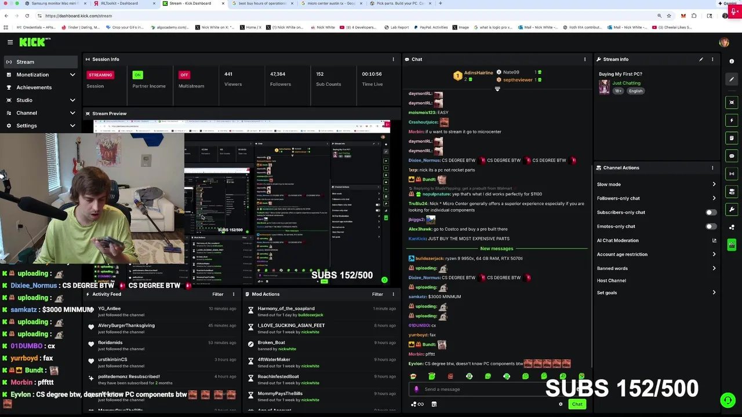Screen dimensions: 742x417
Task: Expand Followers-only chat options
Action: point(656,198)
